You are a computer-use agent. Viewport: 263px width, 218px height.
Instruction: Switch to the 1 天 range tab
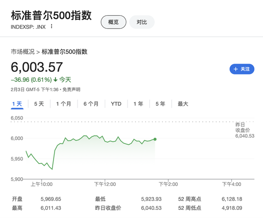(17, 104)
